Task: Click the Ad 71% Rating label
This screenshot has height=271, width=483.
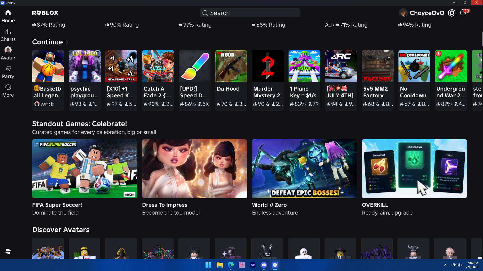Action: [x=346, y=25]
